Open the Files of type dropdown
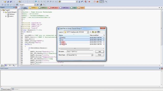The image size is (163, 91). [x=92, y=55]
